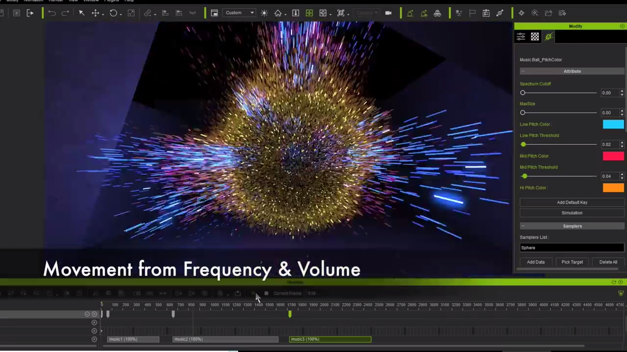Click the green crosshair frame icon in toolbar
This screenshot has height=352, width=627.
coord(309,13)
